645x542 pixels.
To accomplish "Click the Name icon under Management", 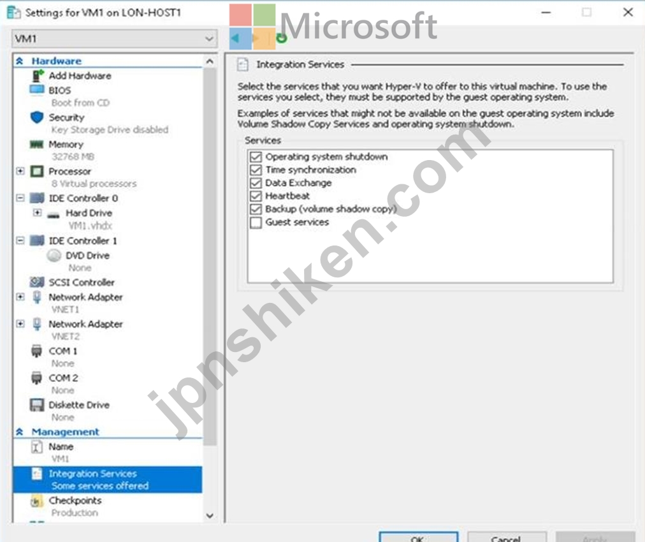I will (37, 446).
